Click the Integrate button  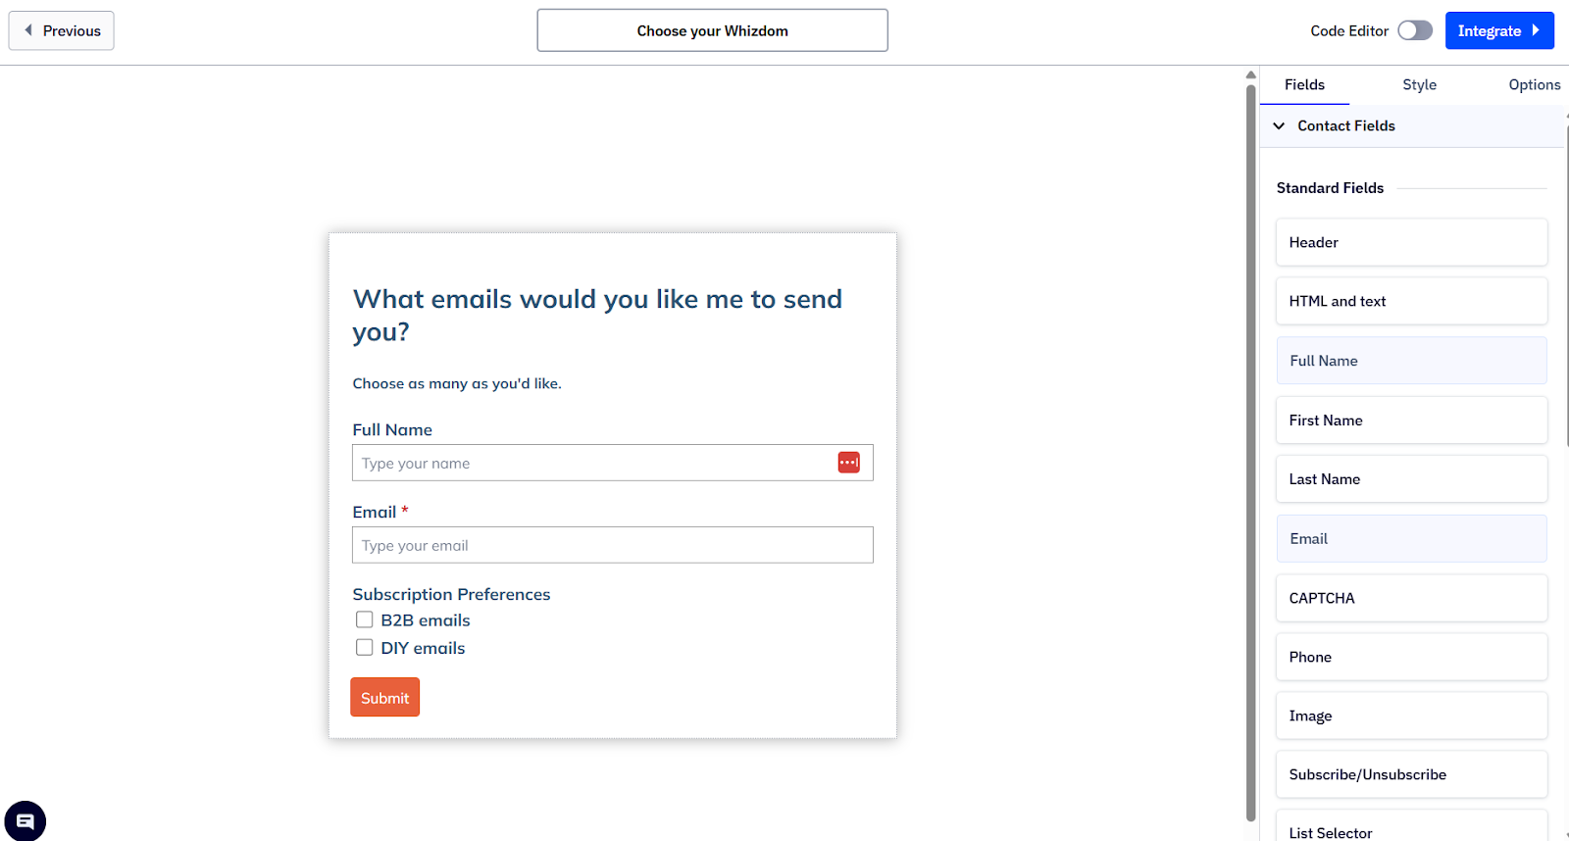1499,30
